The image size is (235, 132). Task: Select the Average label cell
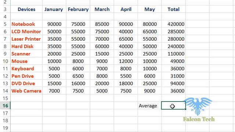pos(149,106)
